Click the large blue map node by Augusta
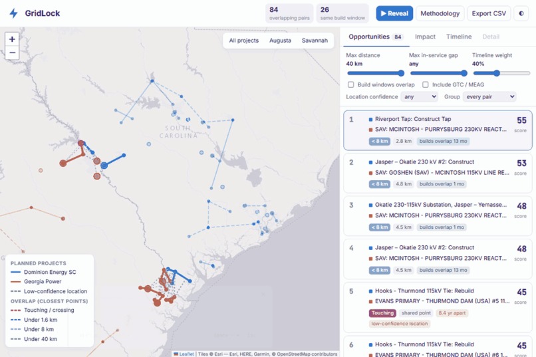 point(104,166)
